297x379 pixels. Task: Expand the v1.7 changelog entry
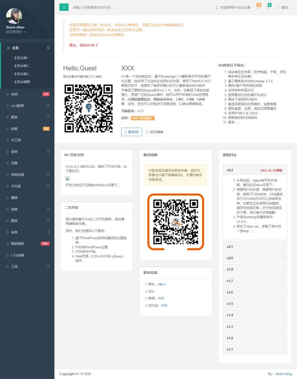click(x=255, y=281)
